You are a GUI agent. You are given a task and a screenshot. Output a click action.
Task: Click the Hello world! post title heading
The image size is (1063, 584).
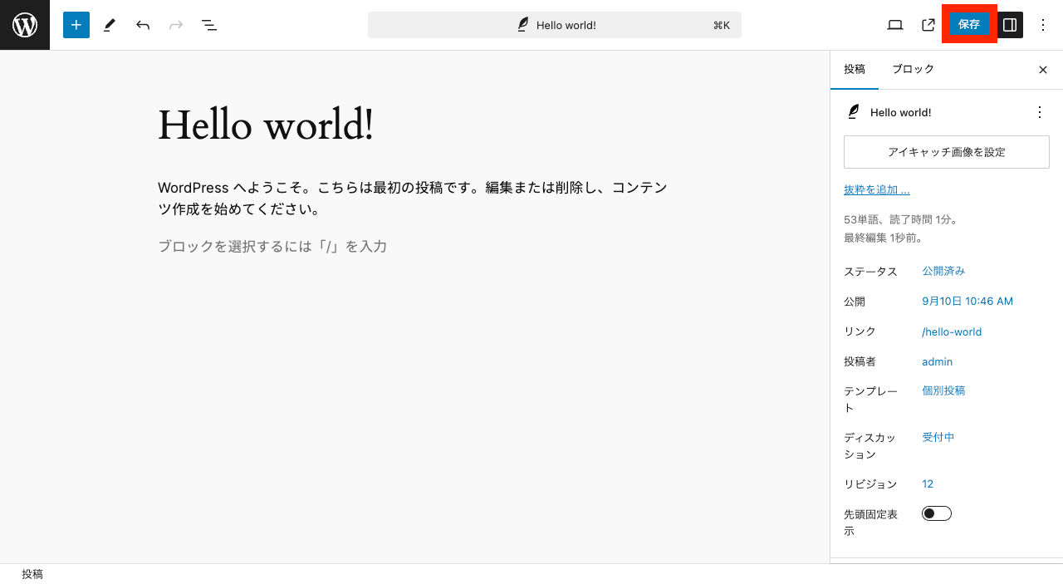(x=266, y=125)
